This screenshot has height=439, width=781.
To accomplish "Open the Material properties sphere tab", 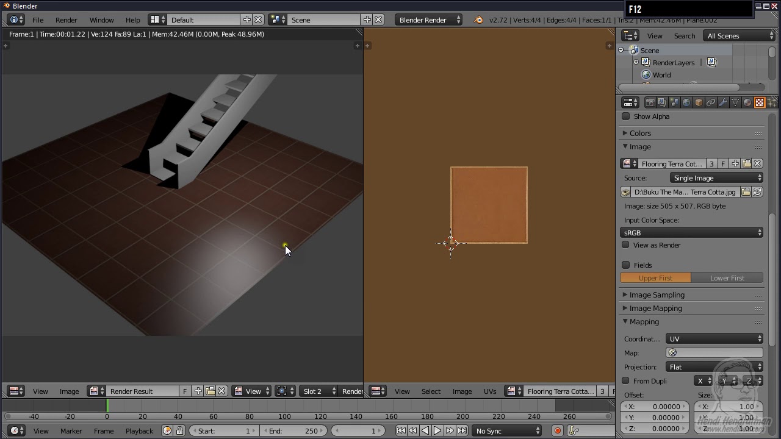I will coord(747,102).
